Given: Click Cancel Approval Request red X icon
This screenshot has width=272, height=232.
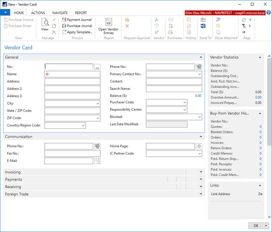Looking at the screenshot, I should point(127,26).
